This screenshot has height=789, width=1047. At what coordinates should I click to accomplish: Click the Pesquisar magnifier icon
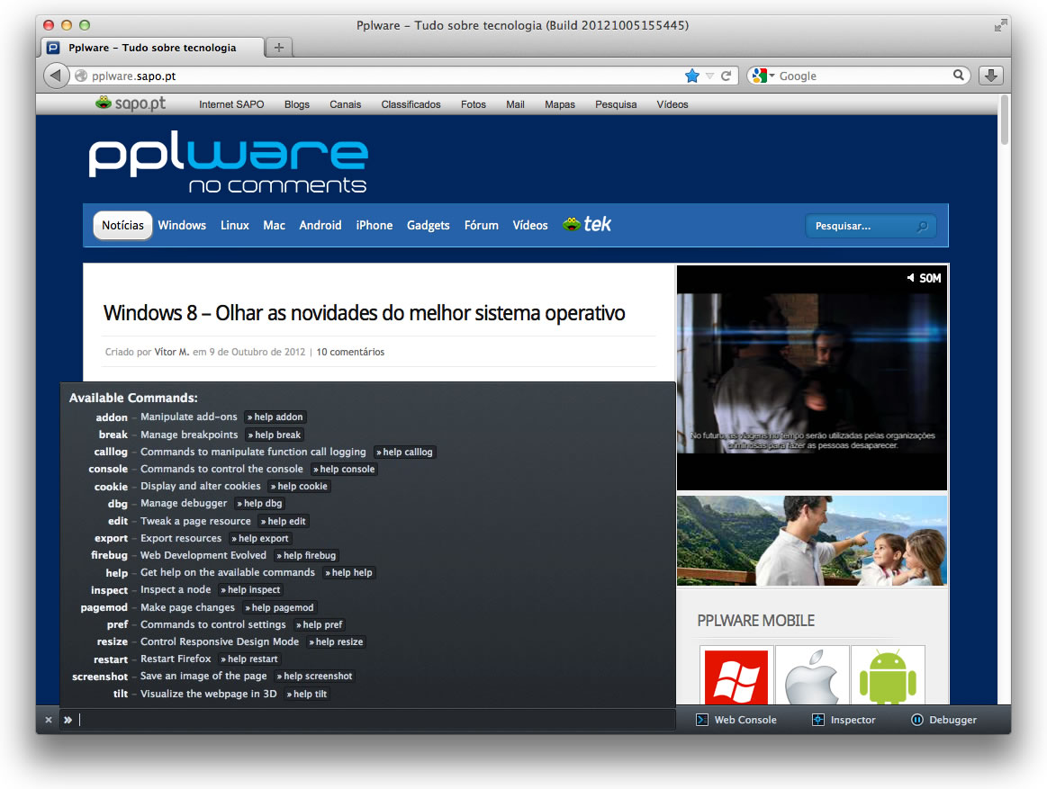tap(922, 227)
